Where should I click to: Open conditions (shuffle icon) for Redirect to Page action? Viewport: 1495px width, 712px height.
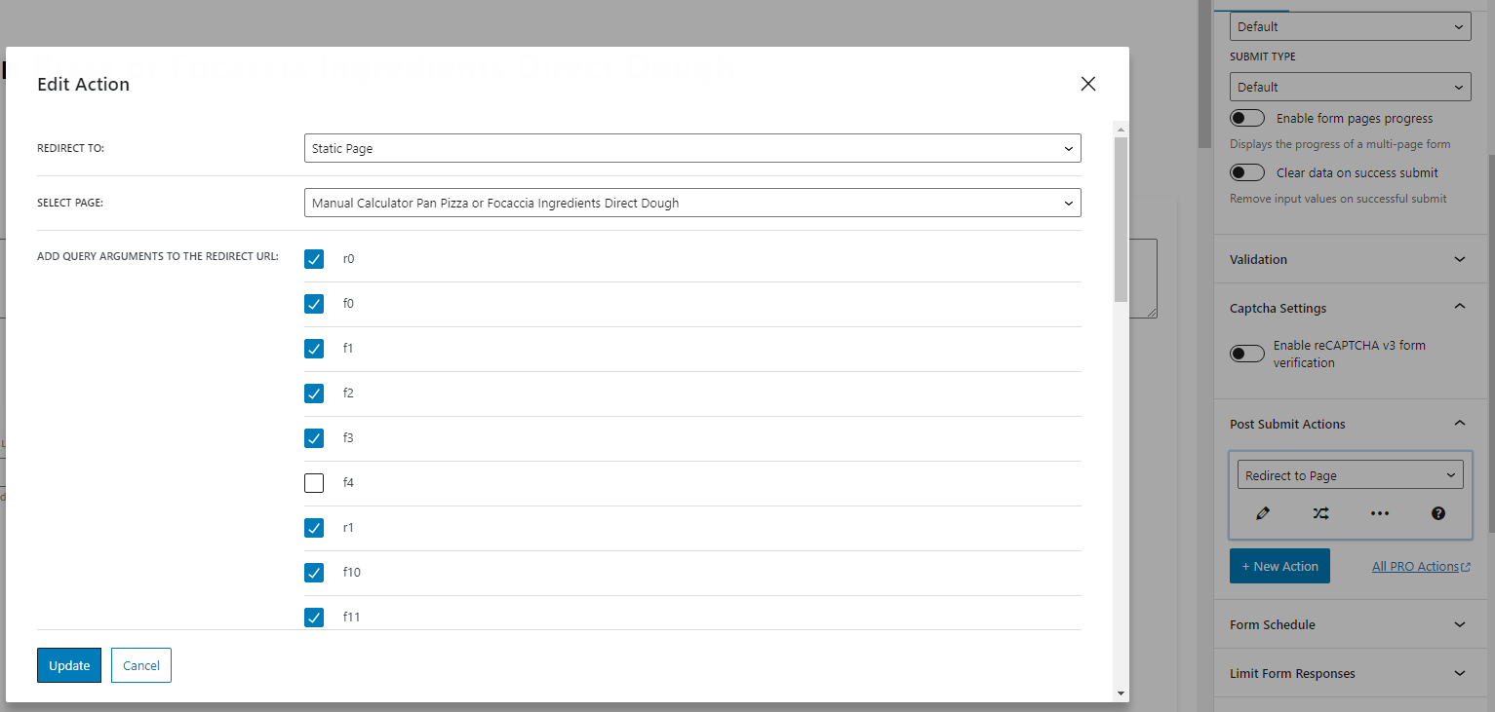tap(1320, 513)
